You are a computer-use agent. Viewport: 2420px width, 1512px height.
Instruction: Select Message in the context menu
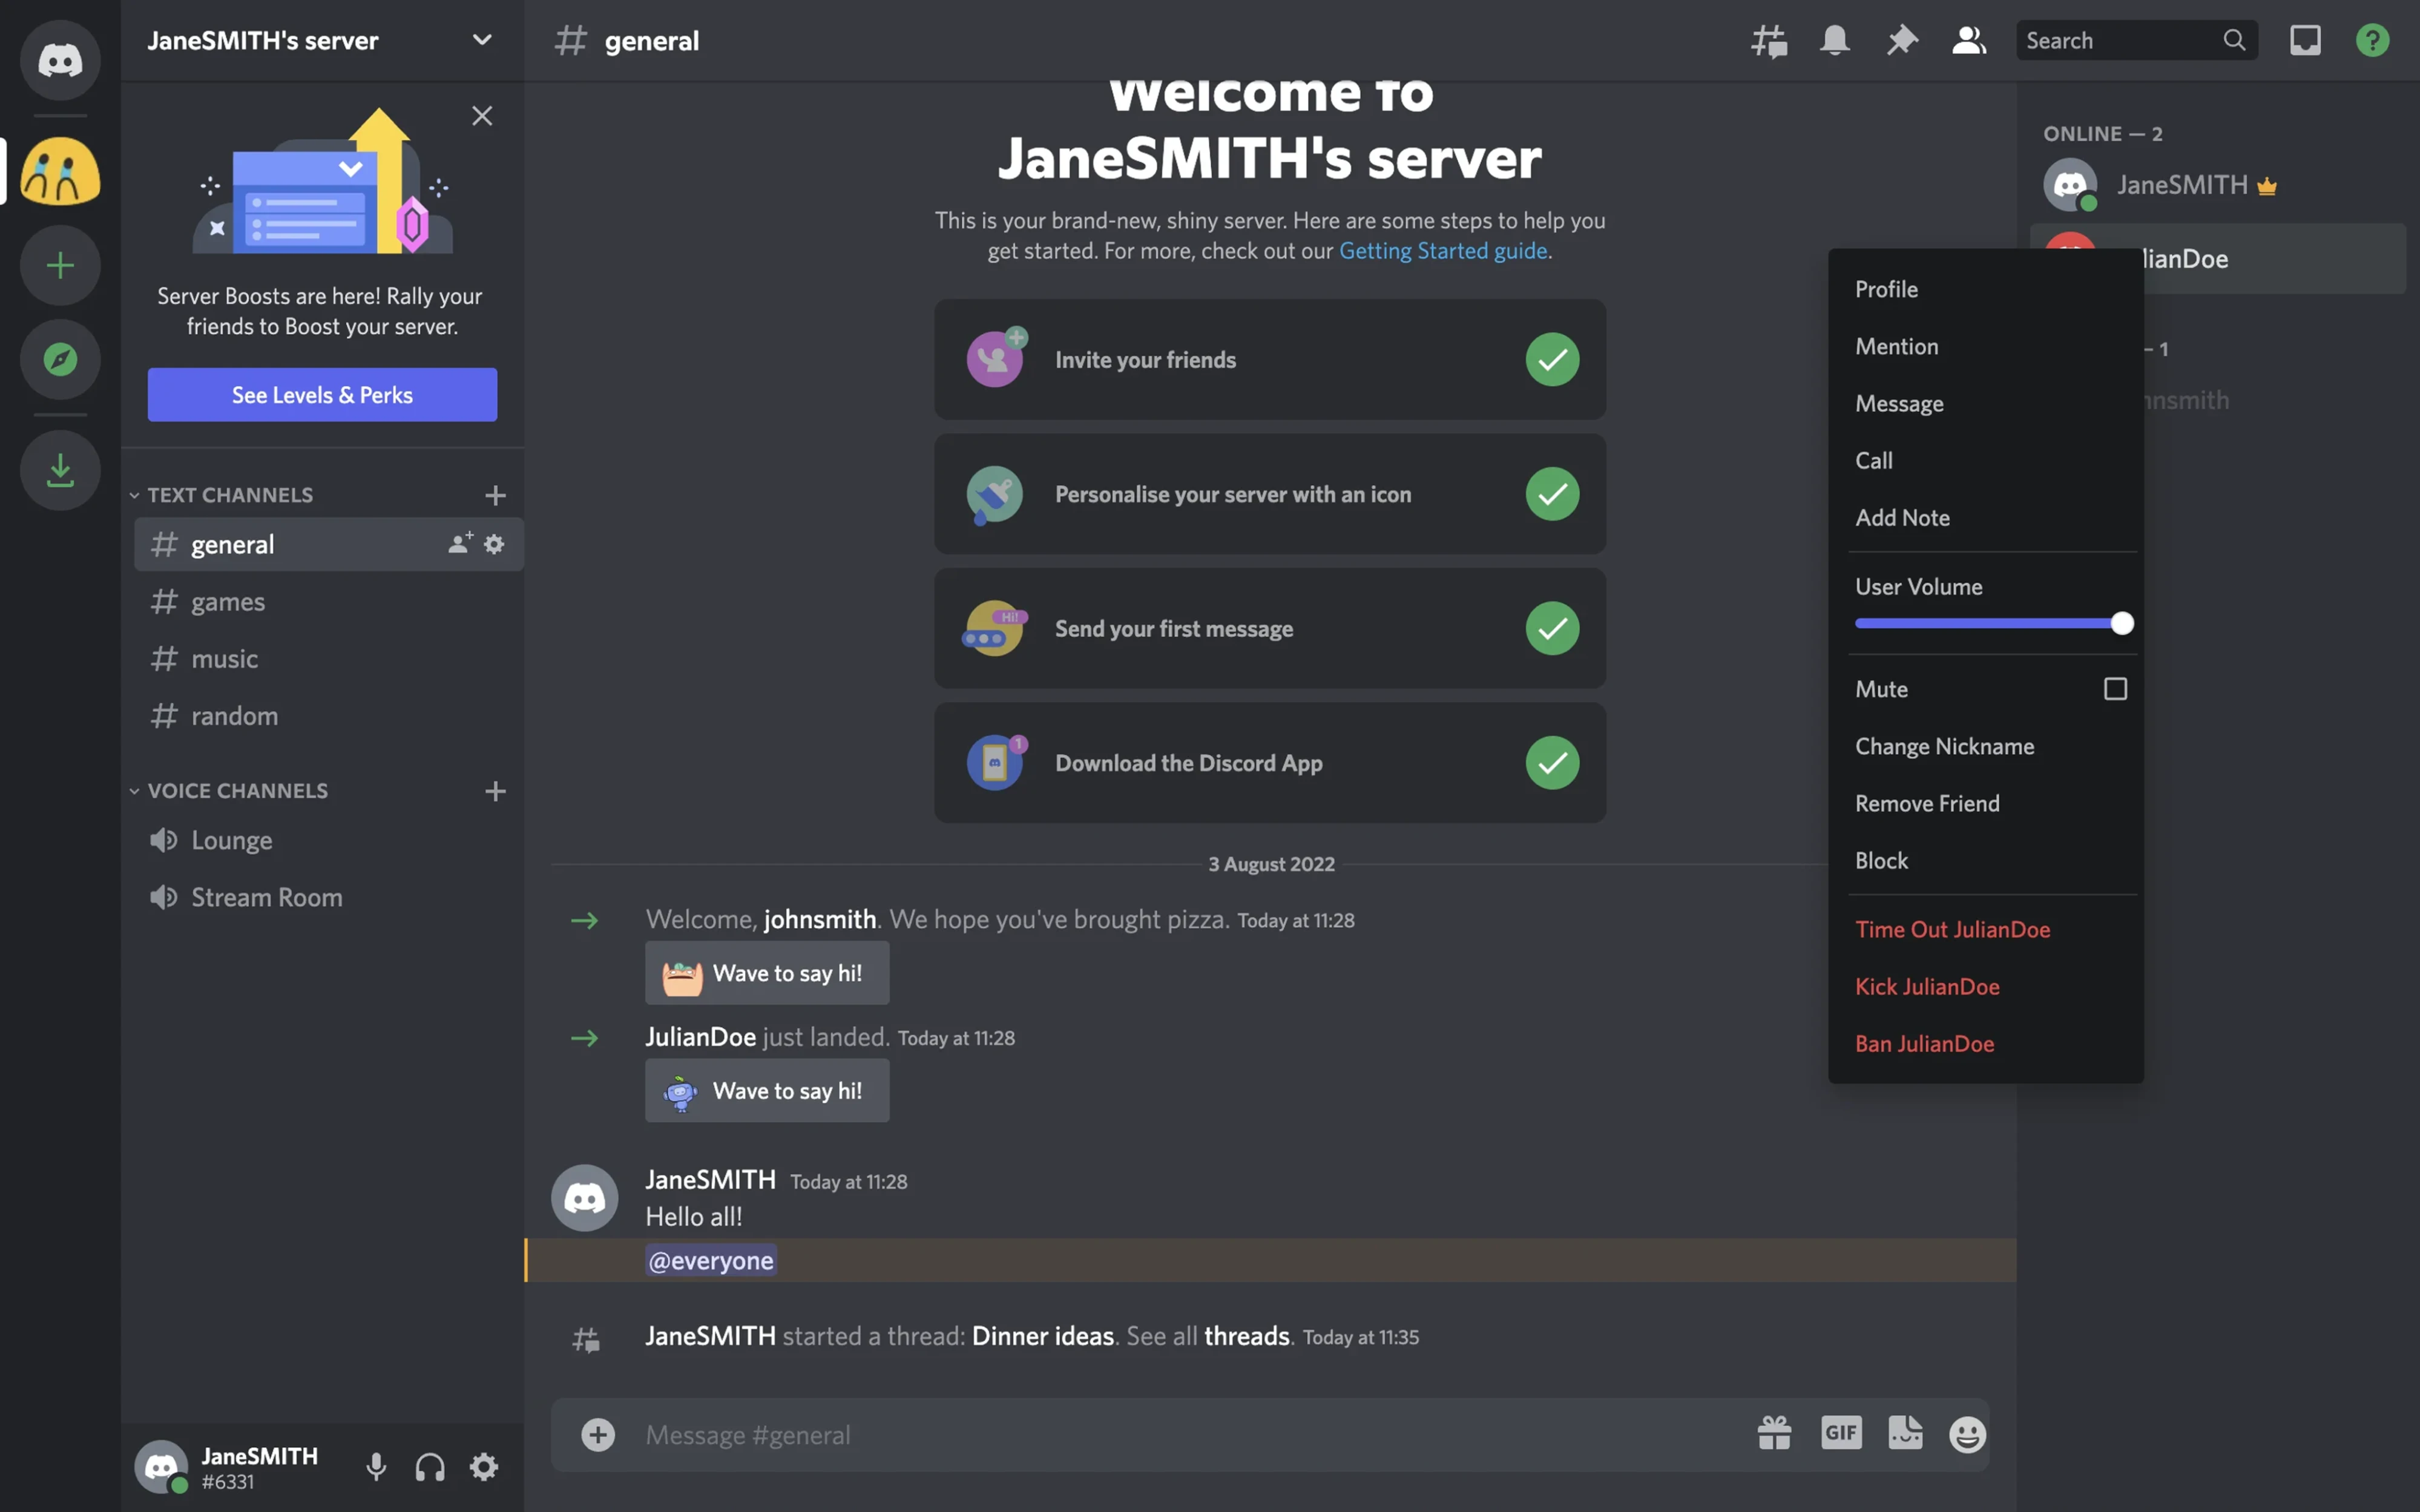(x=1986, y=403)
